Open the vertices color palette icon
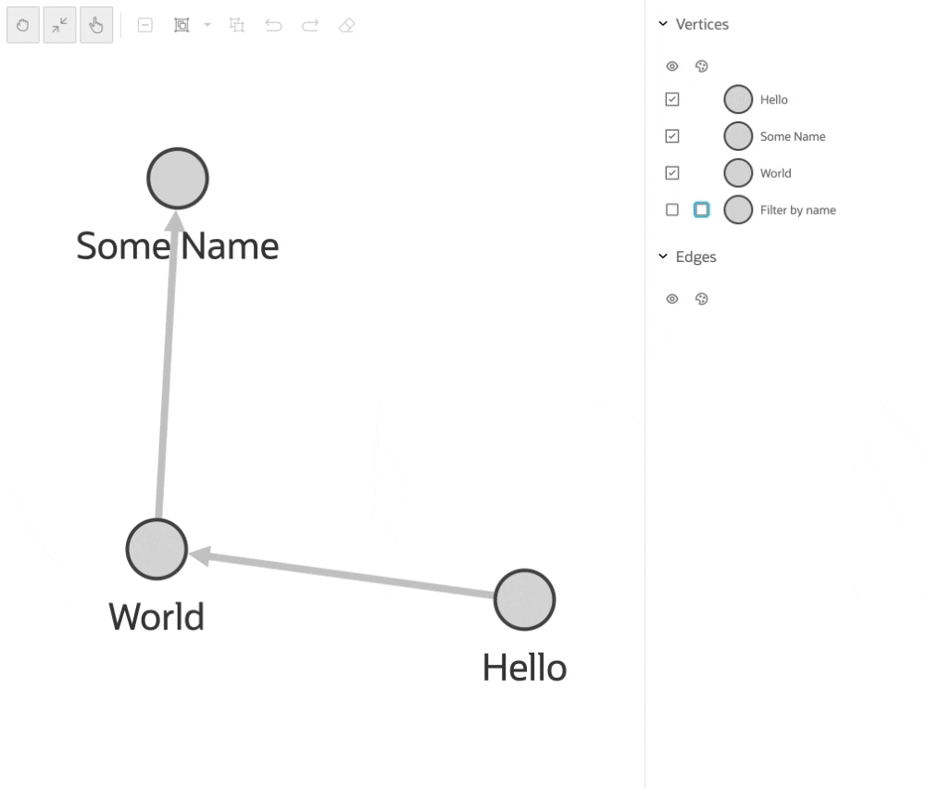Image resolution: width=926 pixels, height=788 pixels. [x=701, y=66]
